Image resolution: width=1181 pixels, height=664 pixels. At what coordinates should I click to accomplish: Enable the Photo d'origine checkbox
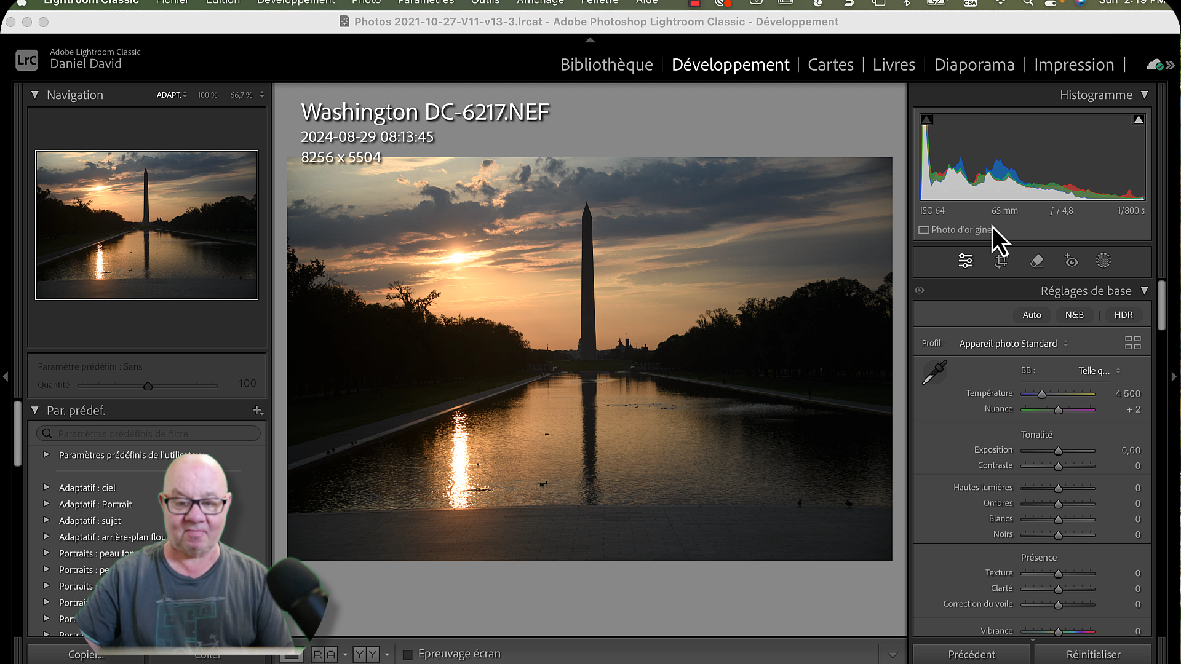(x=924, y=230)
